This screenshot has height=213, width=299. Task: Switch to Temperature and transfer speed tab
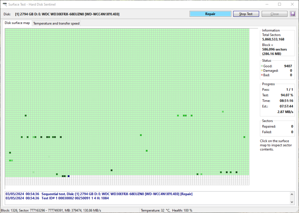pyautogui.click(x=56, y=24)
